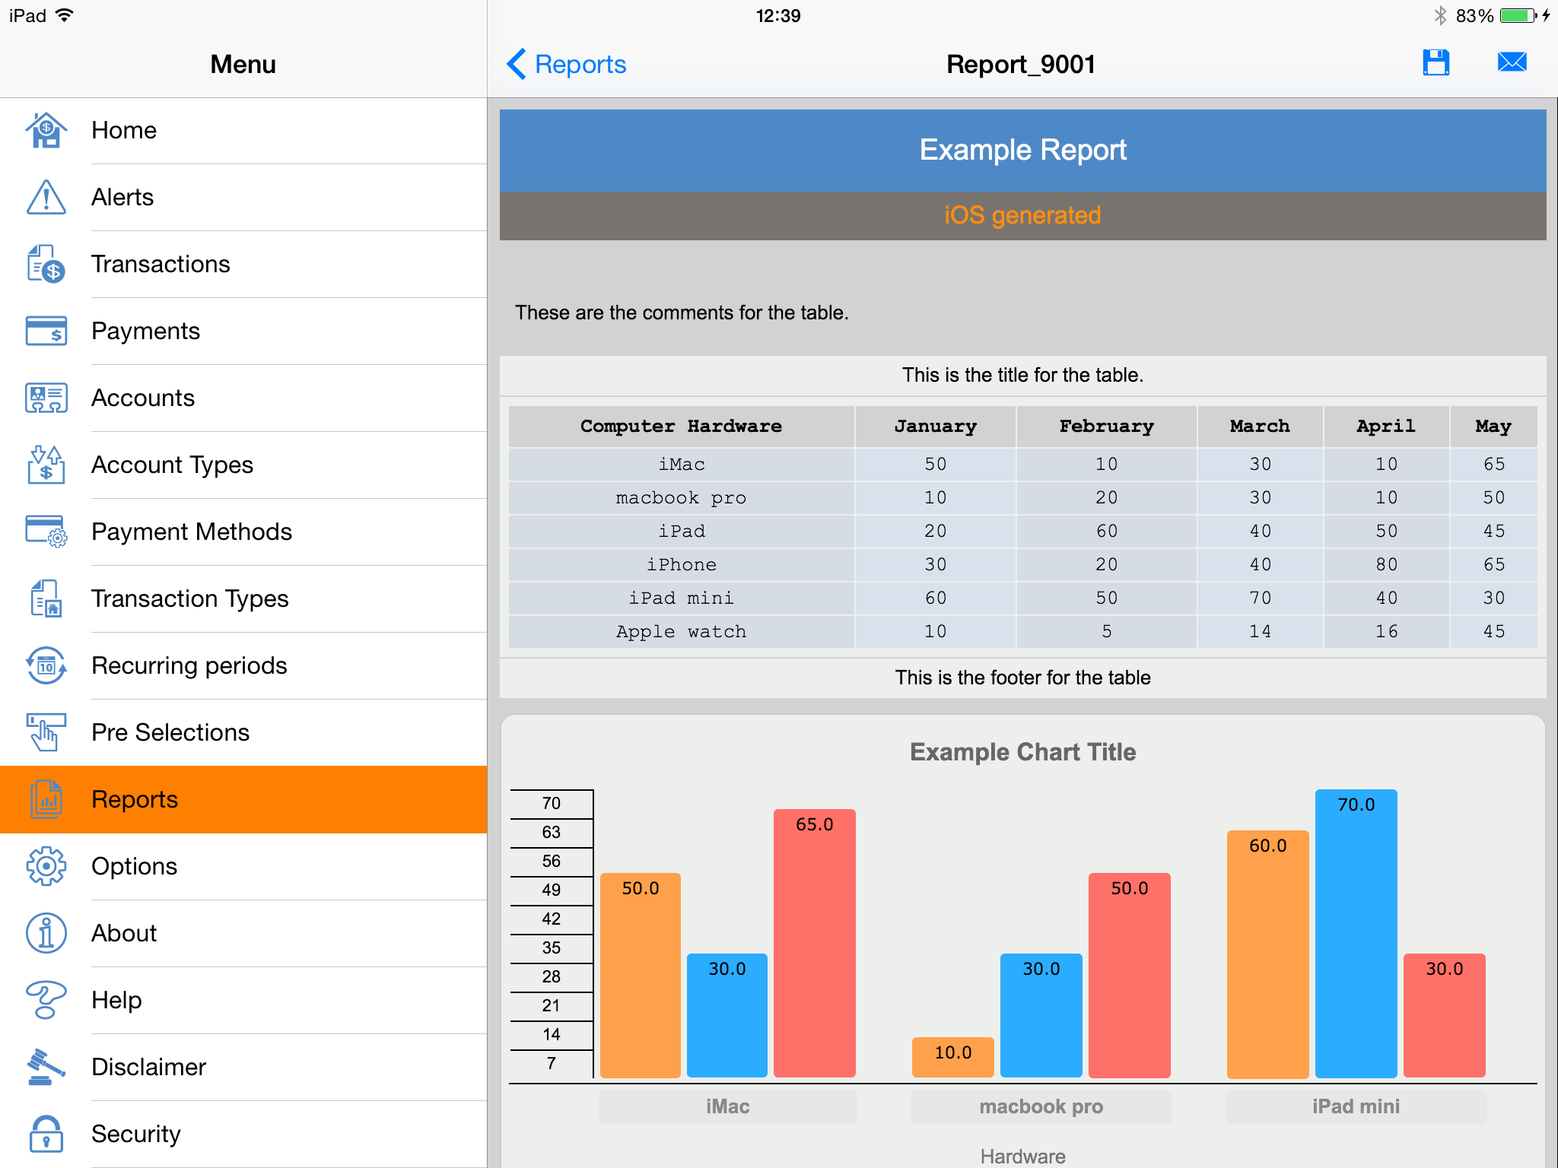Tap the Disclaimer gavel icon
Image resolution: width=1558 pixels, height=1168 pixels.
coord(46,1067)
